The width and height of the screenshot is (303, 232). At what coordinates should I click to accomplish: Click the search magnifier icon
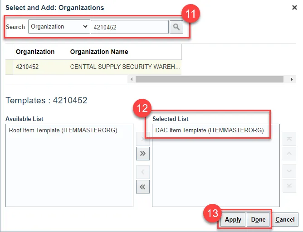point(176,27)
